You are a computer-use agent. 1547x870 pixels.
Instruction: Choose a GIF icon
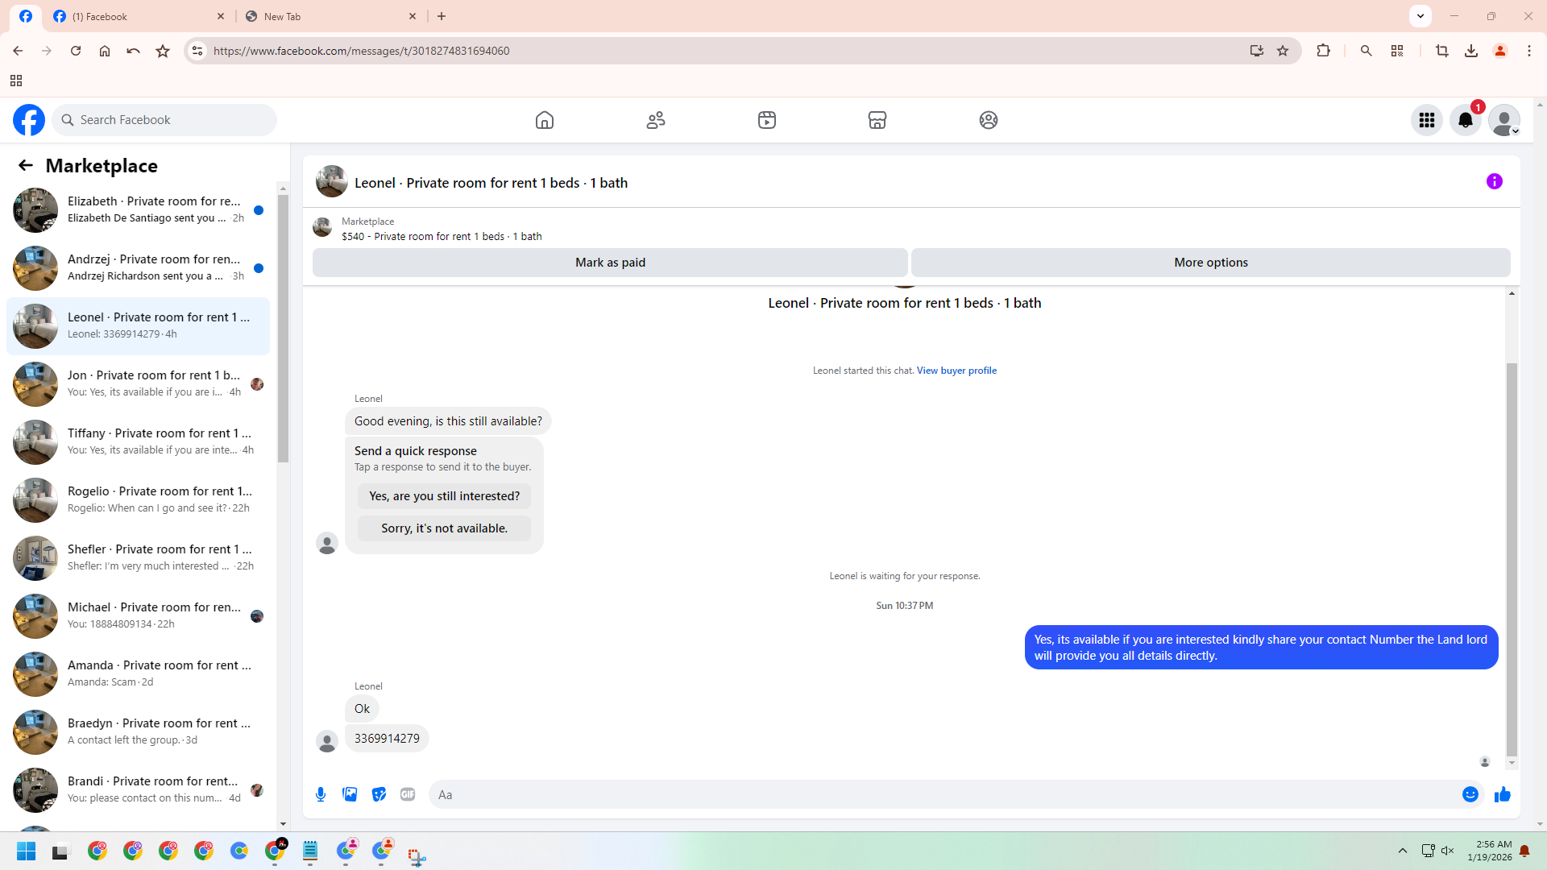tap(408, 794)
